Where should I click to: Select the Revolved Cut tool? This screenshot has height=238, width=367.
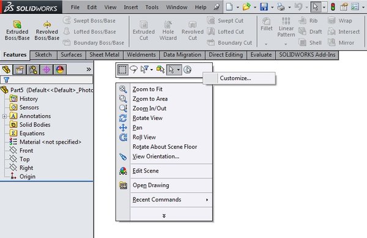[193, 31]
